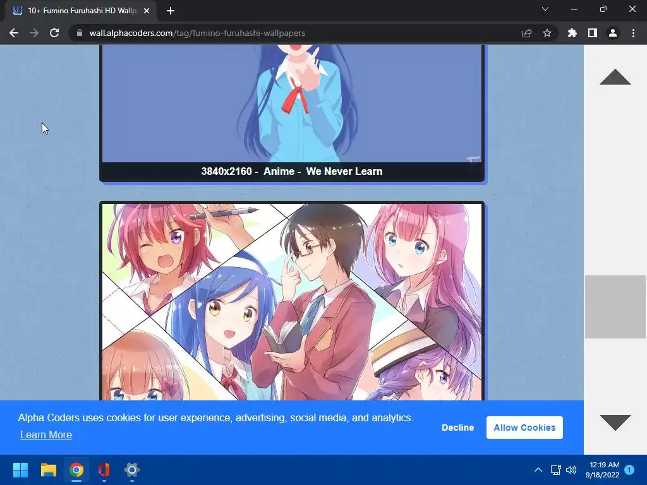The height and width of the screenshot is (485, 647).
Task: Open the network status tray icon
Action: click(x=555, y=470)
